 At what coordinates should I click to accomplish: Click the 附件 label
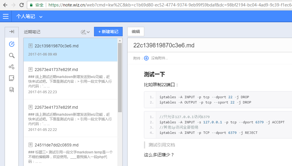click(x=138, y=58)
